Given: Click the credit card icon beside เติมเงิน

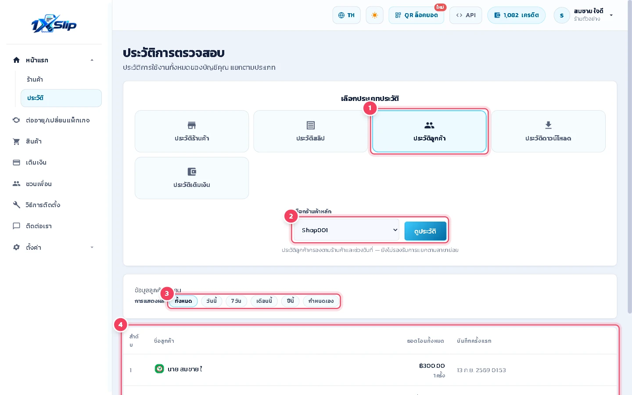Looking at the screenshot, I should [16, 162].
